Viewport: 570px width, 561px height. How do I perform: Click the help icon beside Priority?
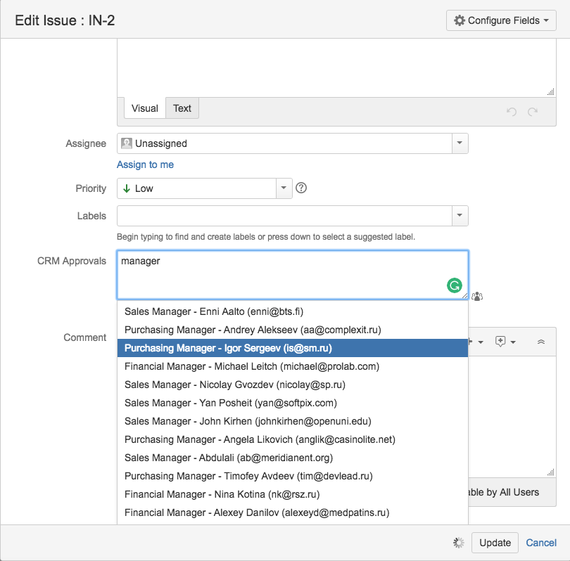(301, 188)
